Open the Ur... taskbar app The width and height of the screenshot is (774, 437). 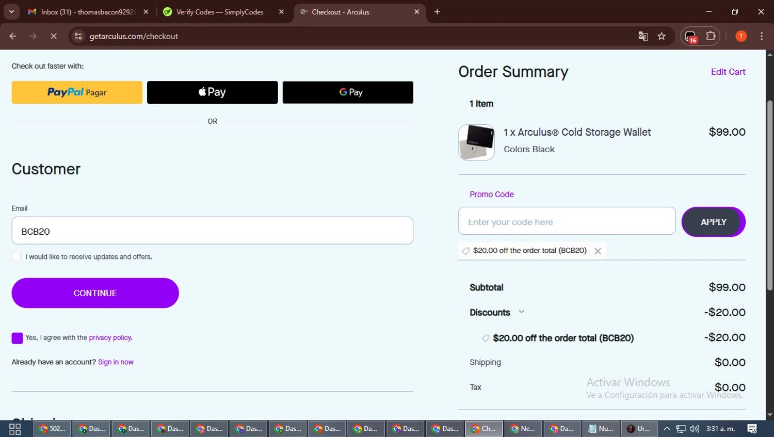coord(639,429)
